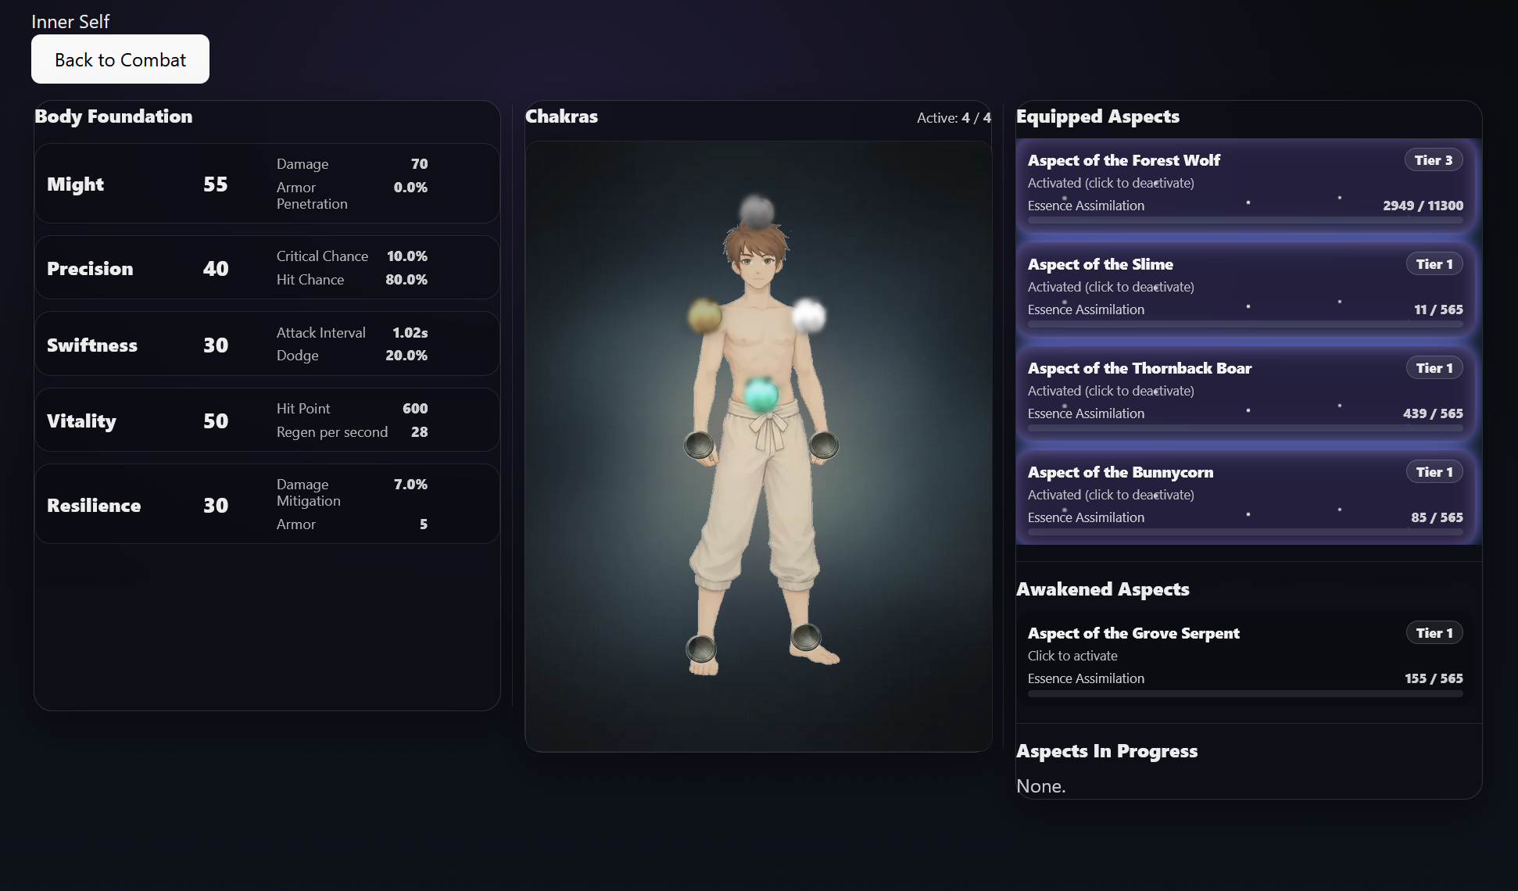Screen dimensions: 1518x891
Task: Click the gray crown chakra orb above head
Action: coord(757,211)
